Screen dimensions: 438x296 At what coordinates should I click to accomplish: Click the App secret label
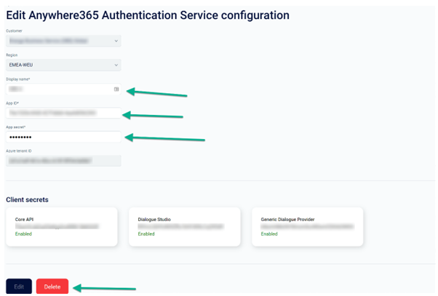[x=16, y=127]
